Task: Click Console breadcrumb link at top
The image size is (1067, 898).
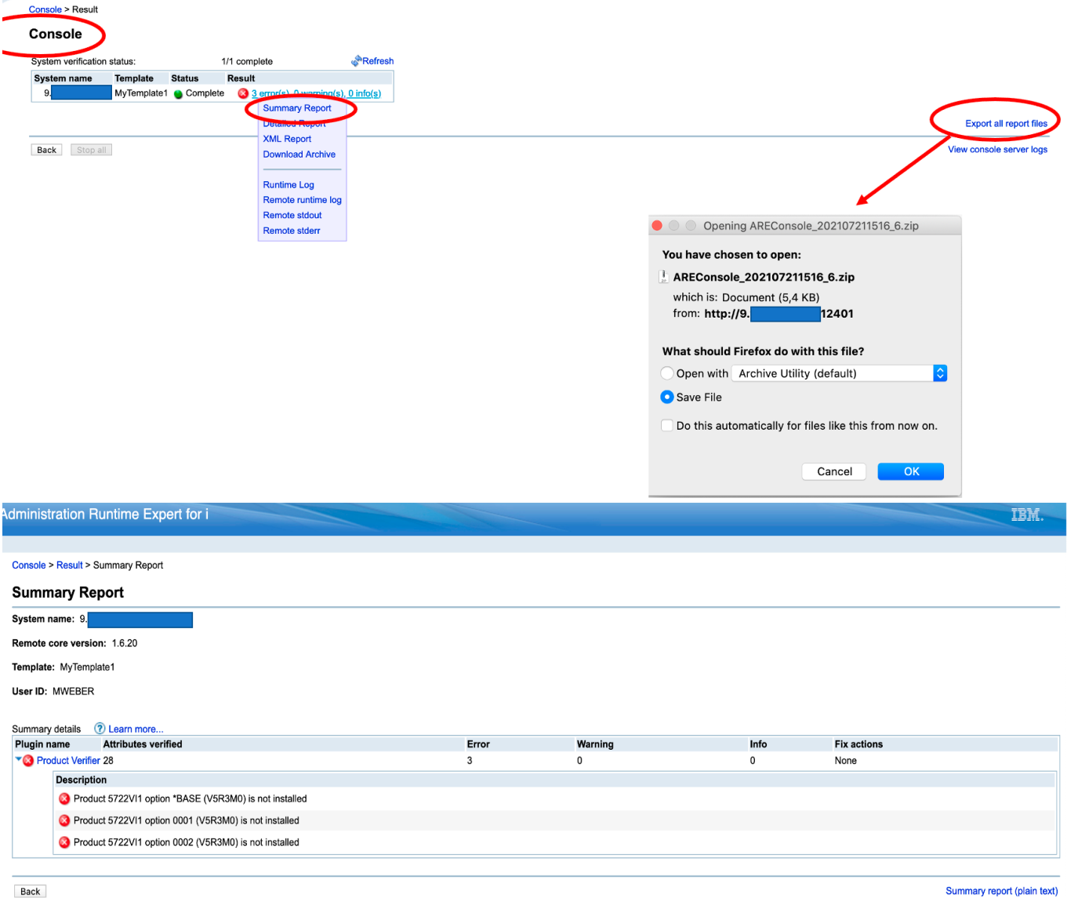Action: [x=45, y=9]
